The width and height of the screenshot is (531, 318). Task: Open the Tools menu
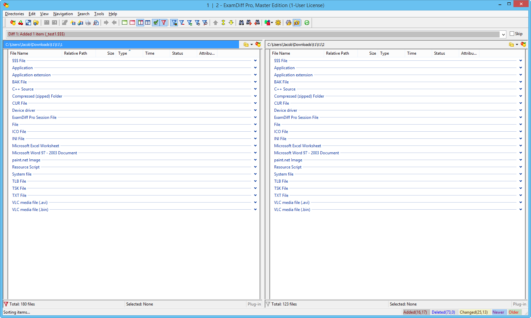(x=99, y=14)
